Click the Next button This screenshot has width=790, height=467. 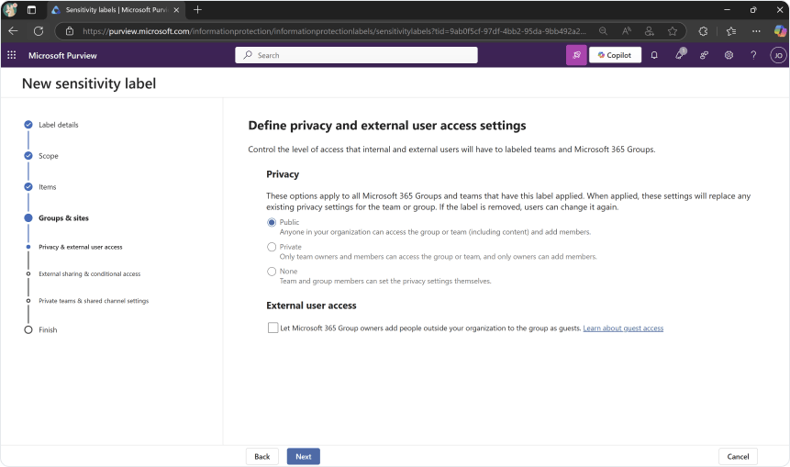click(x=304, y=456)
